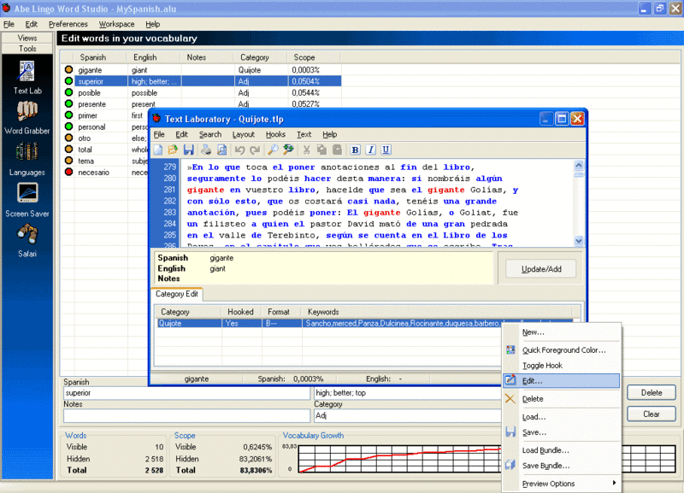The width and height of the screenshot is (684, 493).
Task: Click the Category field containing Adj
Action: click(x=408, y=416)
